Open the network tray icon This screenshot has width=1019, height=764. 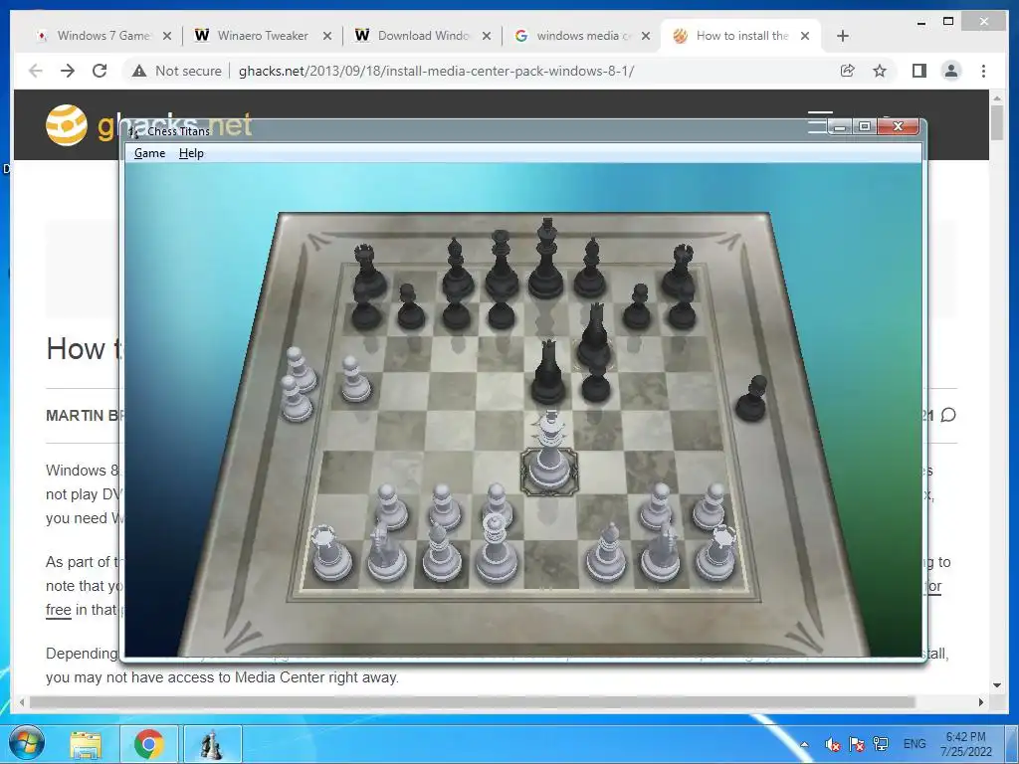[882, 743]
